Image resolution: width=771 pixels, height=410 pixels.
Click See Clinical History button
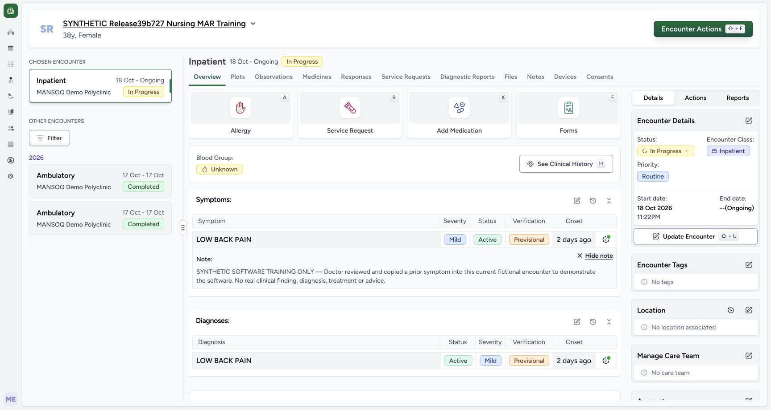(566, 164)
